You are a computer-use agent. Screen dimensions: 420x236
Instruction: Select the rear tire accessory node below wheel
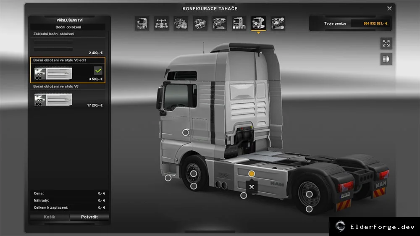tap(309, 209)
